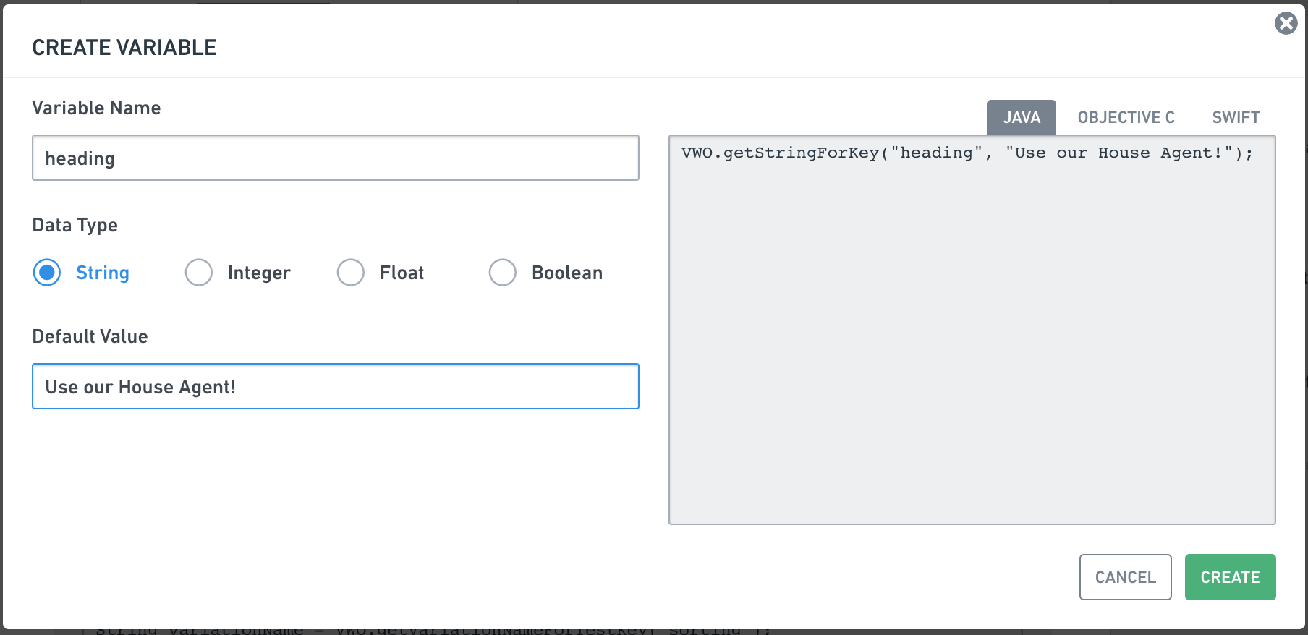Select the String data type
Image resolution: width=1308 pixels, height=635 pixels.
pos(47,273)
